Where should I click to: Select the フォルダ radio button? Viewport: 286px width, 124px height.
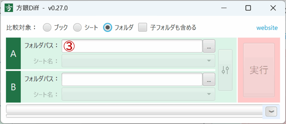[x=108, y=27]
